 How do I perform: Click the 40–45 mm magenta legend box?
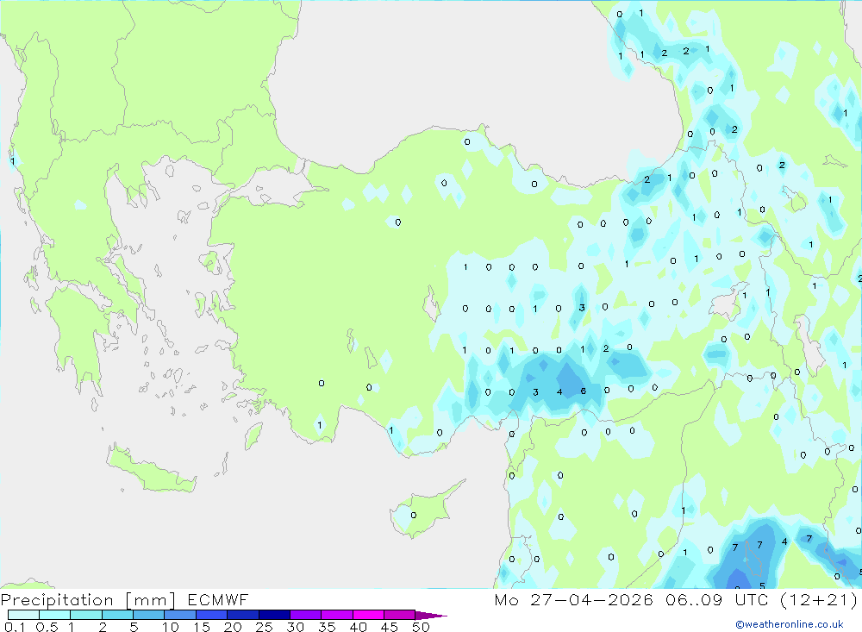tap(368, 615)
